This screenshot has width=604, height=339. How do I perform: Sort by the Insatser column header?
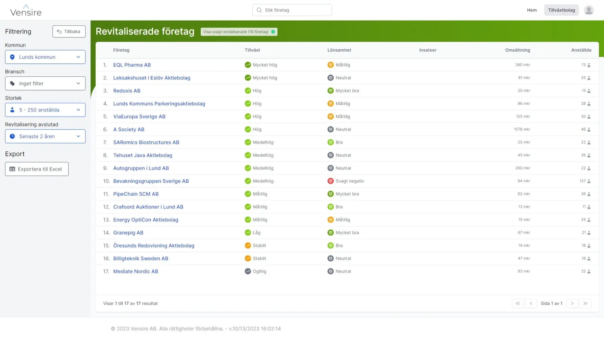pyautogui.click(x=428, y=50)
